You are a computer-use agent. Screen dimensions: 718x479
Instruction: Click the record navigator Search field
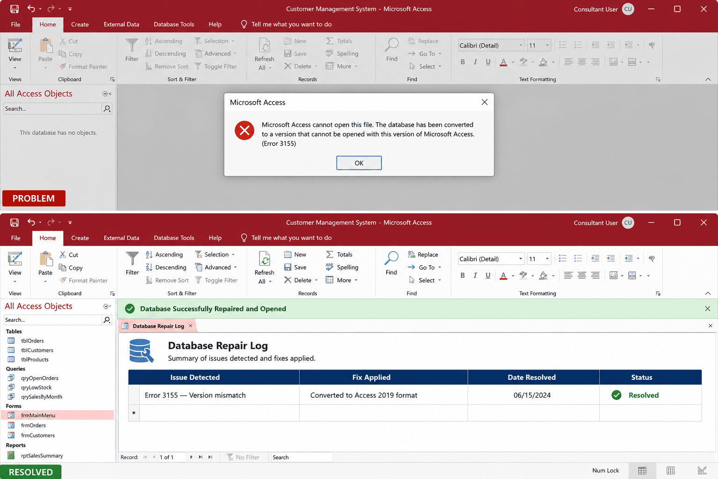[302, 457]
